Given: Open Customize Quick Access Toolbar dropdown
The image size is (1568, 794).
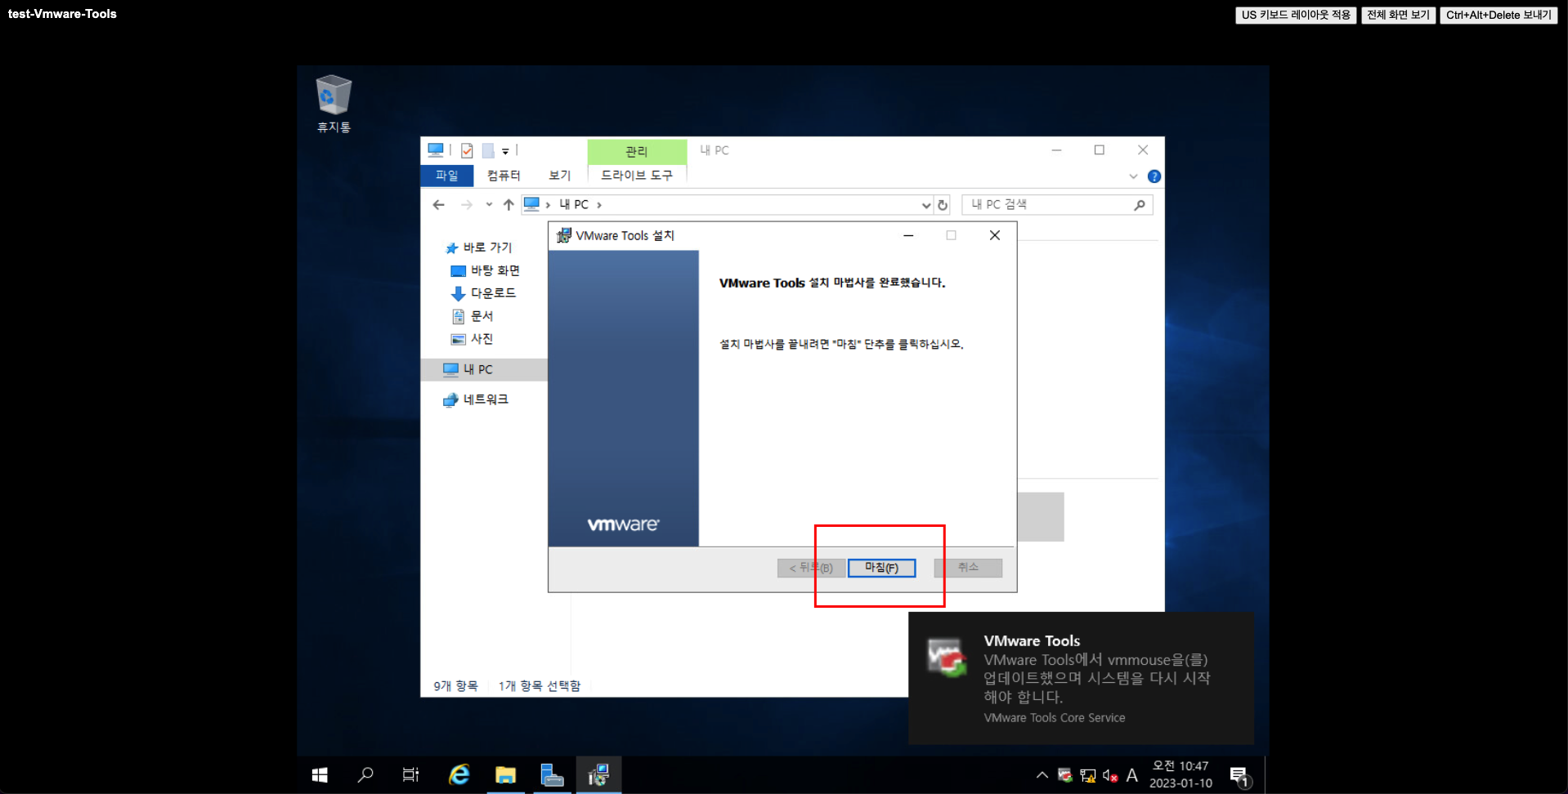Looking at the screenshot, I should tap(505, 151).
